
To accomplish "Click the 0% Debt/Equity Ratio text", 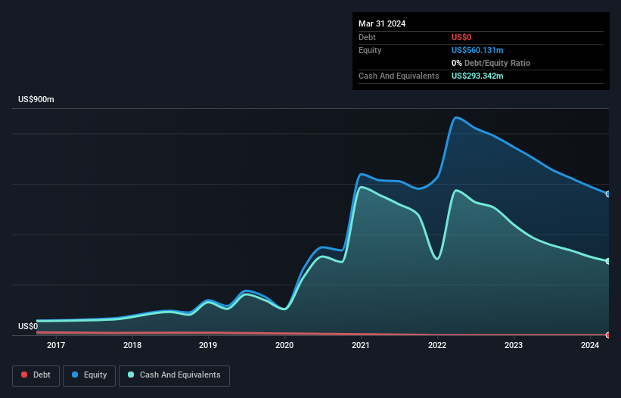I will click(491, 63).
